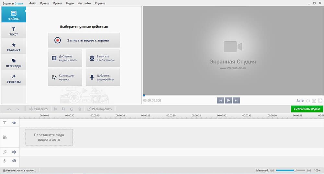Select the Переходы sidebar tab
Viewport: 324px width, 174px height.
[x=14, y=62]
